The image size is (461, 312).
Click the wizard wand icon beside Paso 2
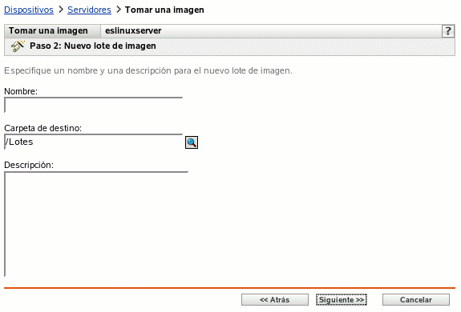18,46
